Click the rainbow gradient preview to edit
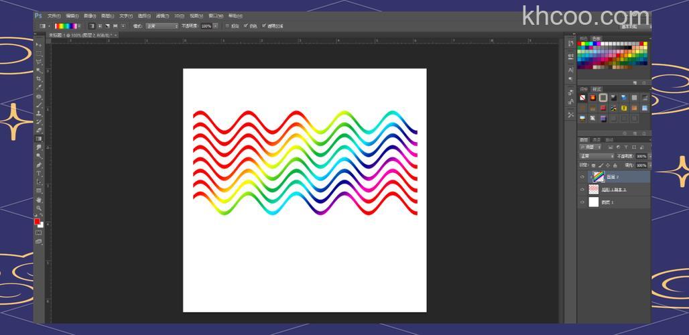The height and width of the screenshot is (335, 689). click(67, 26)
